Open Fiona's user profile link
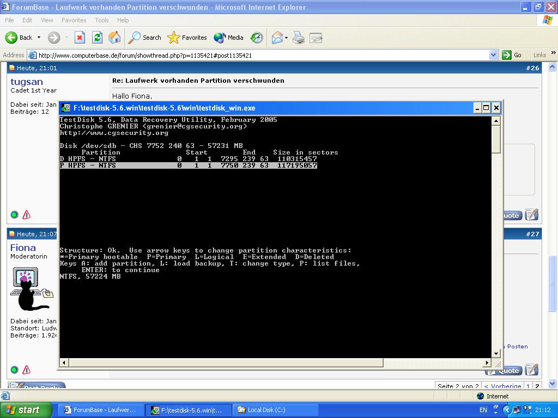558x418 pixels. [x=23, y=248]
